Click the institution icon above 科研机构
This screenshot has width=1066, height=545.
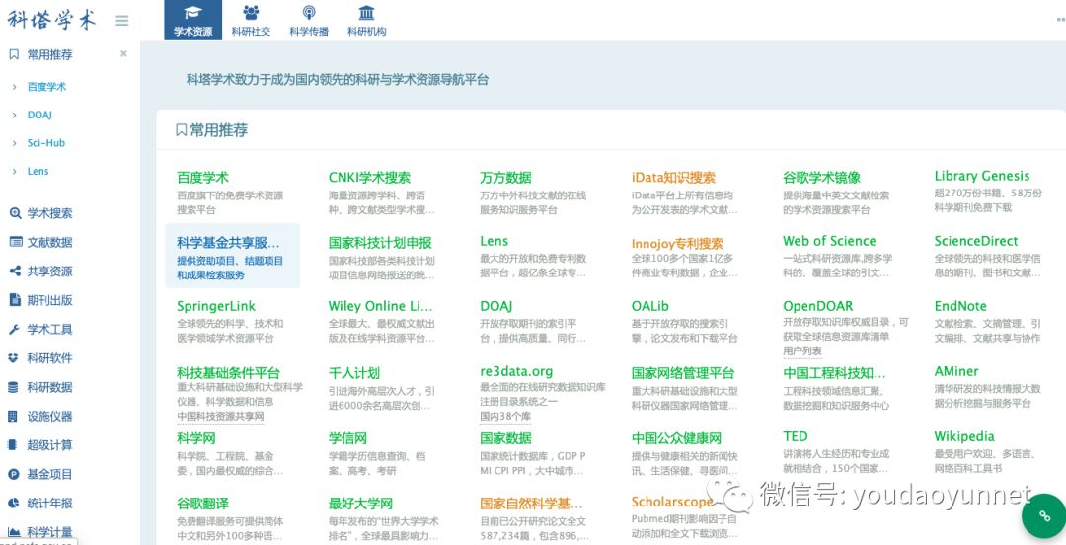coord(366,13)
